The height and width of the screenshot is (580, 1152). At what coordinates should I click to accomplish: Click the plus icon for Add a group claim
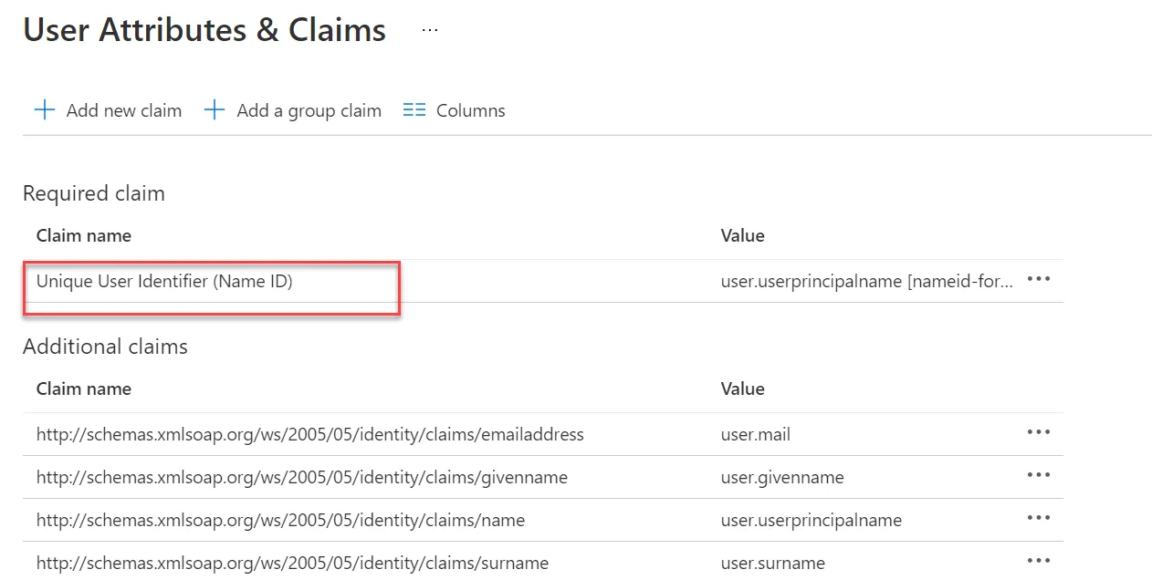coord(215,110)
